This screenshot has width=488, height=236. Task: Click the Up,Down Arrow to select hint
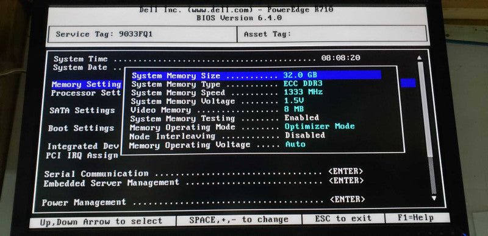click(x=102, y=221)
